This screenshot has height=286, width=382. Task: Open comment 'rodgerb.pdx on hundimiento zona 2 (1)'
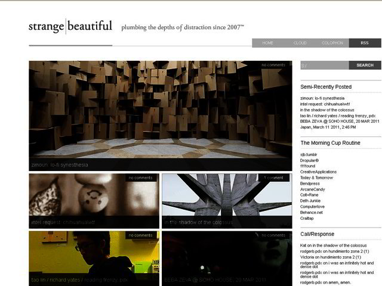334,251
